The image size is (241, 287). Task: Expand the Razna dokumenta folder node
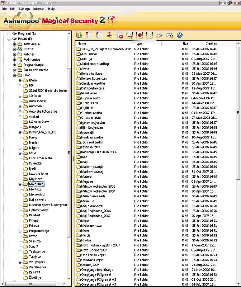pos(14,70)
